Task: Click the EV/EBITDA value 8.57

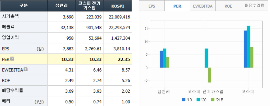Action: [126, 70]
